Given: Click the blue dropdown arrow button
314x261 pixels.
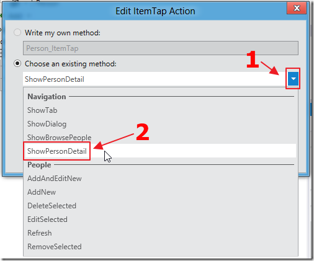Looking at the screenshot, I should (x=293, y=79).
